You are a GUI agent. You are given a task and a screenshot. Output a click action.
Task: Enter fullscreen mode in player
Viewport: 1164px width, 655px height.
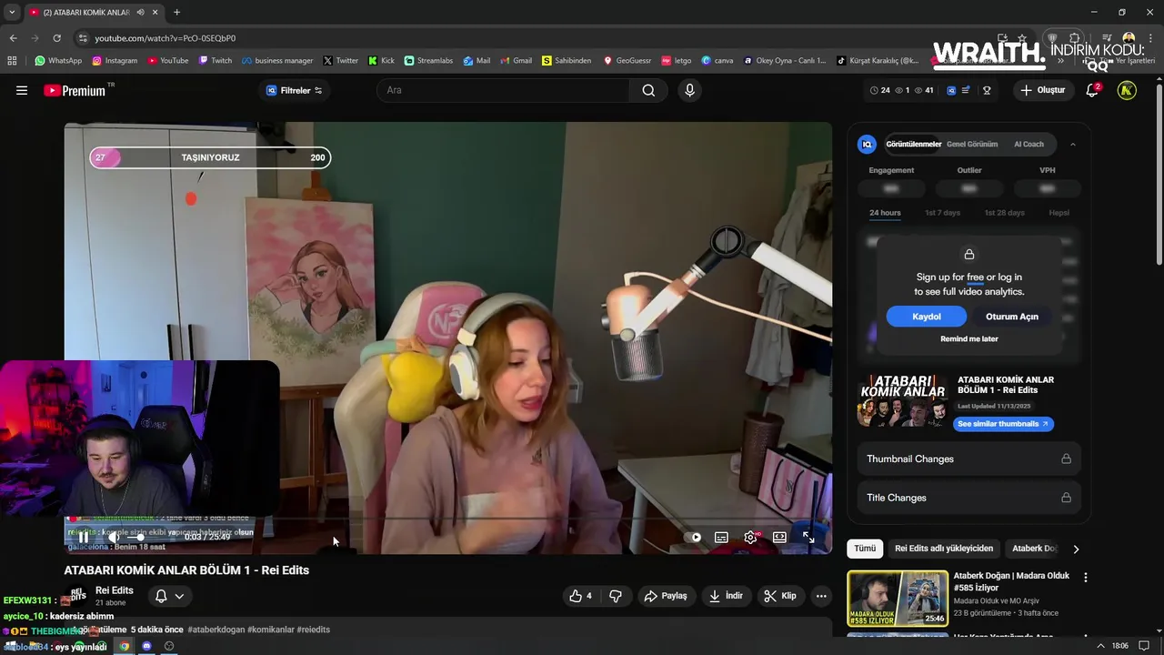(808, 538)
